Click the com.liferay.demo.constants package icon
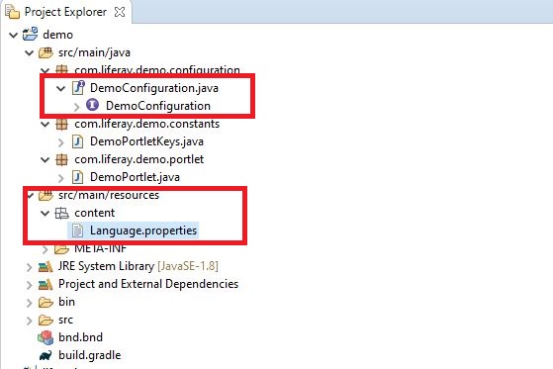553x369 pixels. coord(61,124)
